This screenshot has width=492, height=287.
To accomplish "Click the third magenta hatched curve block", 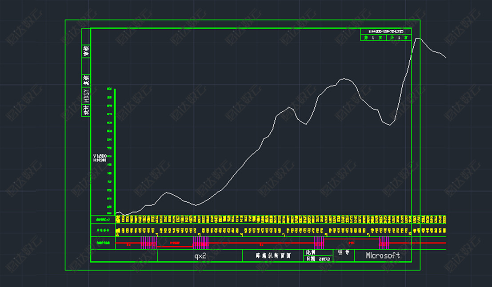I will (319, 242).
